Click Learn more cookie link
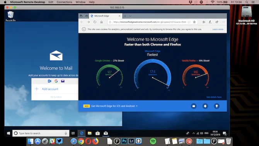Image resolution: width=259 pixels, height=146 pixels. click(218, 29)
